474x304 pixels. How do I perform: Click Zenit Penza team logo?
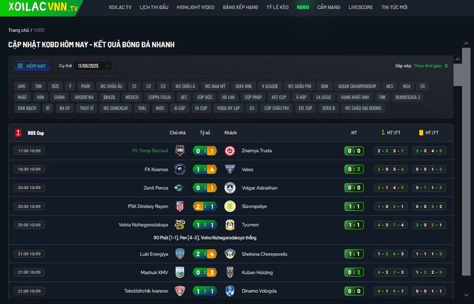(180, 187)
